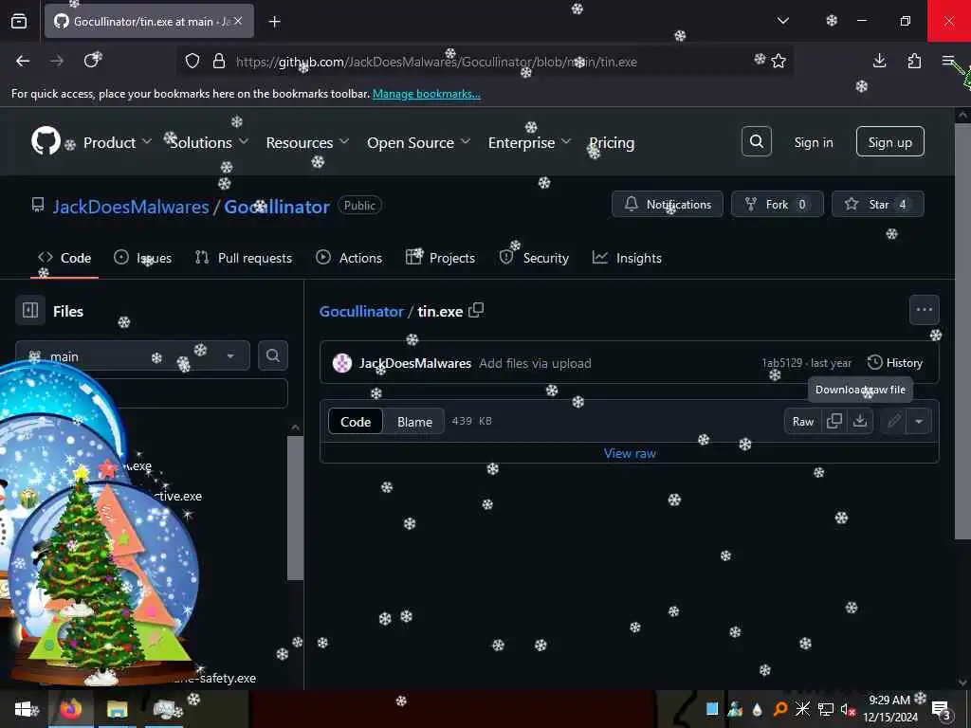The image size is (971, 728).
Task: Open File Explorer from the taskbar
Action: 117,709
